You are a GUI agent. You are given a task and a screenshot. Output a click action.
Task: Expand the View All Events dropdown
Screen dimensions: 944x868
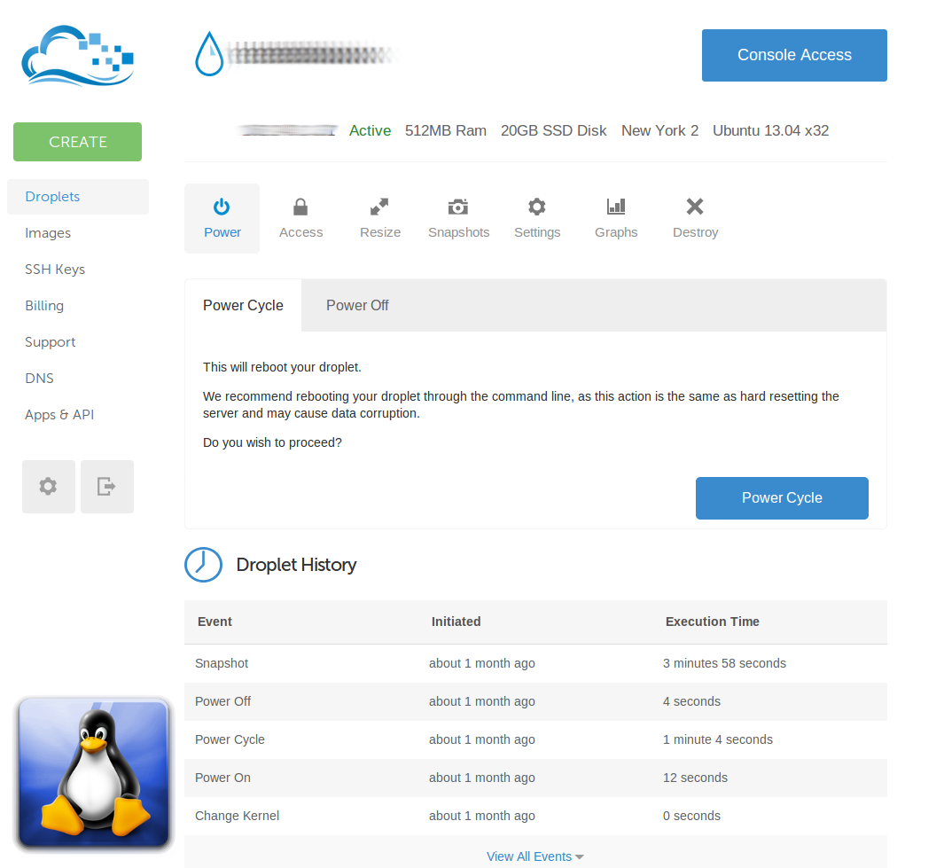(534, 856)
